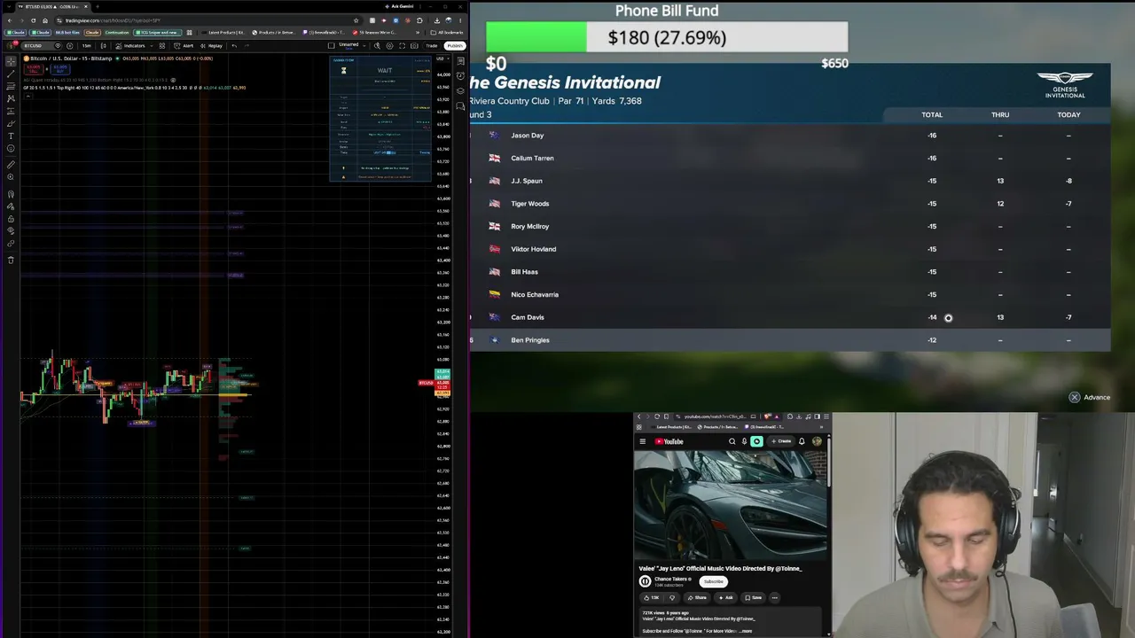Open YouTube notifications bell
Screen dimensions: 1135x638
[802, 441]
